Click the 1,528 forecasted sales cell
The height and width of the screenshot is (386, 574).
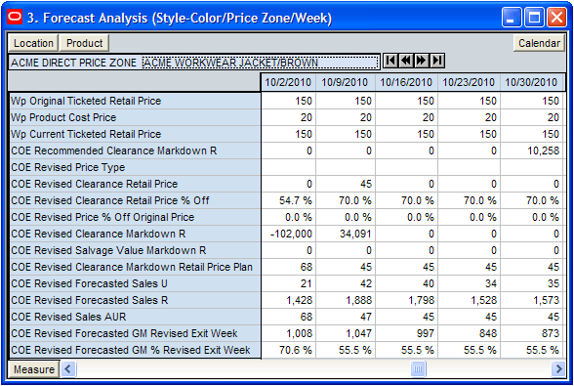pos(469,300)
